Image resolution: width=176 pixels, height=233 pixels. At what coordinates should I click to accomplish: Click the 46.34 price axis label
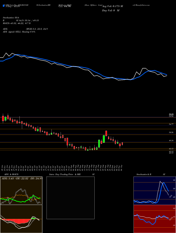171,140
